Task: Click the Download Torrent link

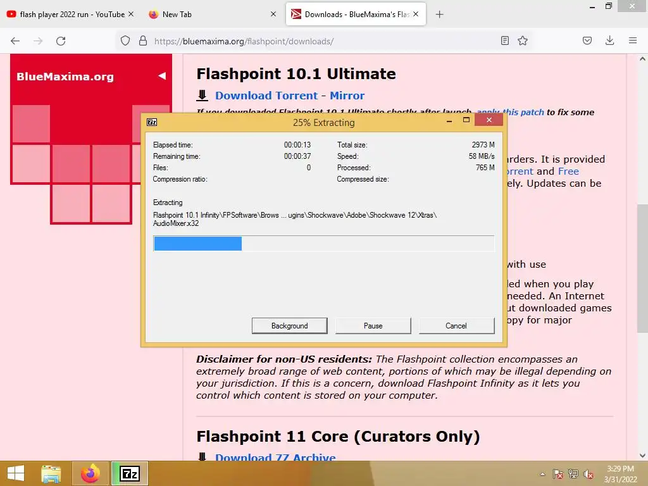Action: (266, 96)
